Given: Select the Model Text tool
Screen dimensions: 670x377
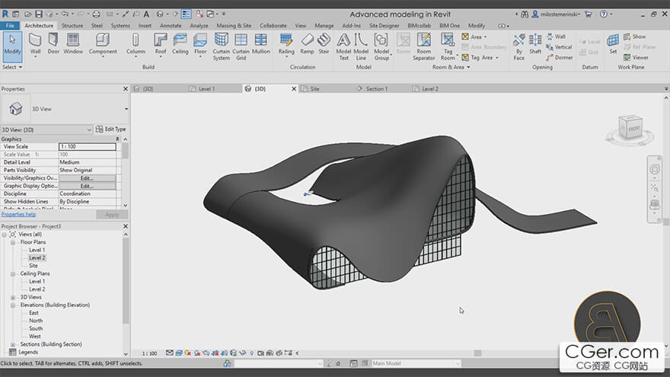Looking at the screenshot, I should (x=343, y=46).
